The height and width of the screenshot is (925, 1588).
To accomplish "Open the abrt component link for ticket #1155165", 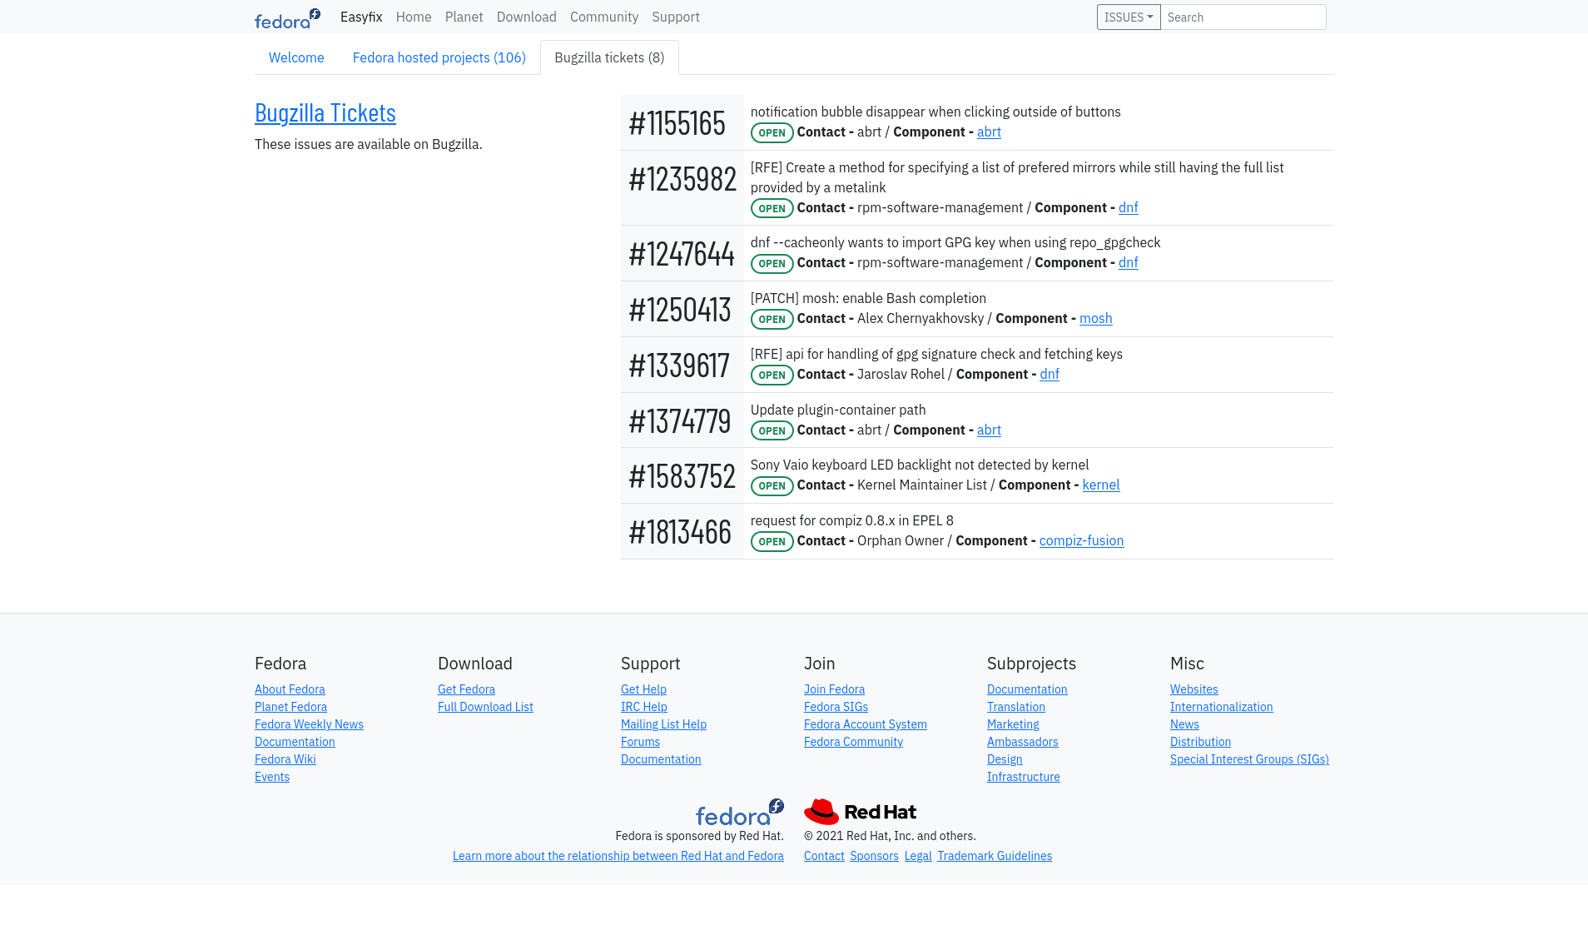I will point(989,132).
